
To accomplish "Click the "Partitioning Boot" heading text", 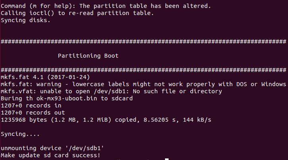I will 88,56.
